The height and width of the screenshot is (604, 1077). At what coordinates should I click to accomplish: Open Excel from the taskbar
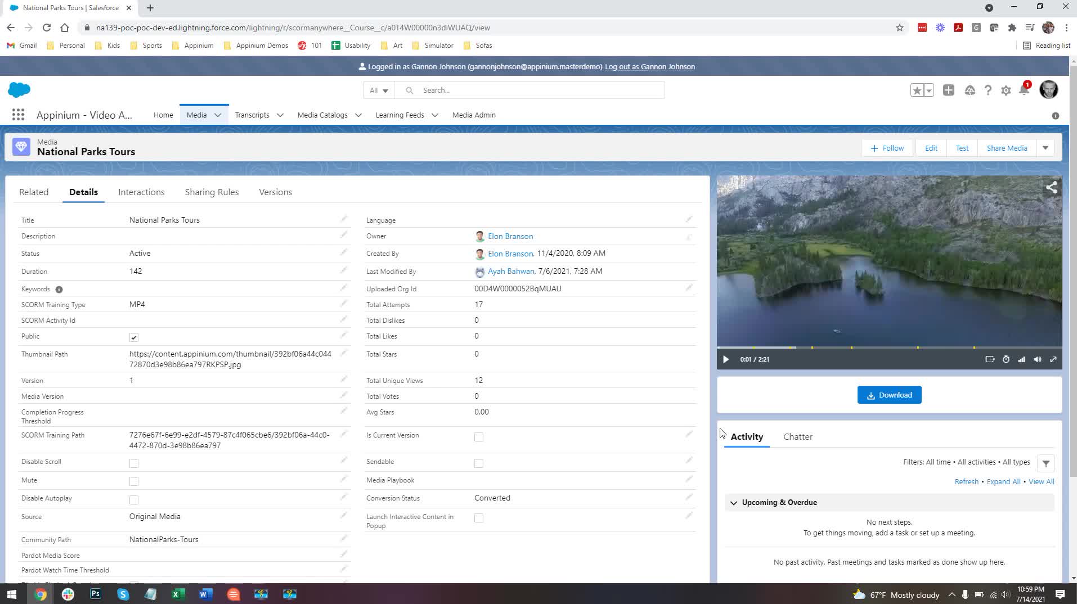[178, 594]
